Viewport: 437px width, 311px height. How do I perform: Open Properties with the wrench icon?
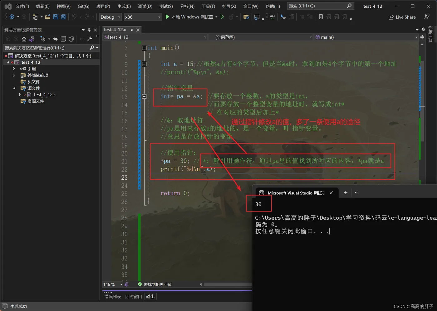point(90,39)
